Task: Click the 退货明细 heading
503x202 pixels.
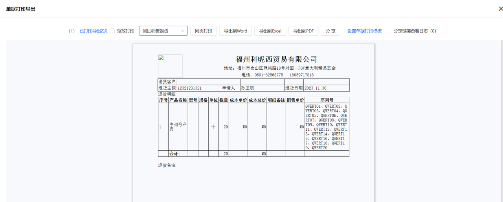Action: [167, 94]
